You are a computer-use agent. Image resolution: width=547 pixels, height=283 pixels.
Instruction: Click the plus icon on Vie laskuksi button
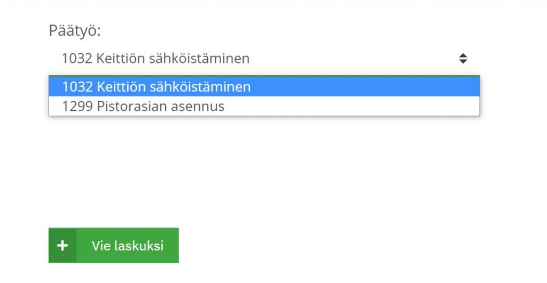pos(62,245)
